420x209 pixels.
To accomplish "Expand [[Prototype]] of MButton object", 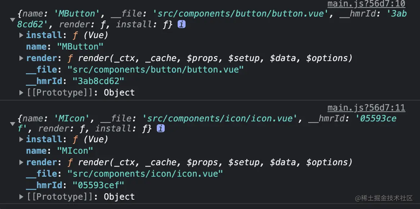I will tap(22, 93).
